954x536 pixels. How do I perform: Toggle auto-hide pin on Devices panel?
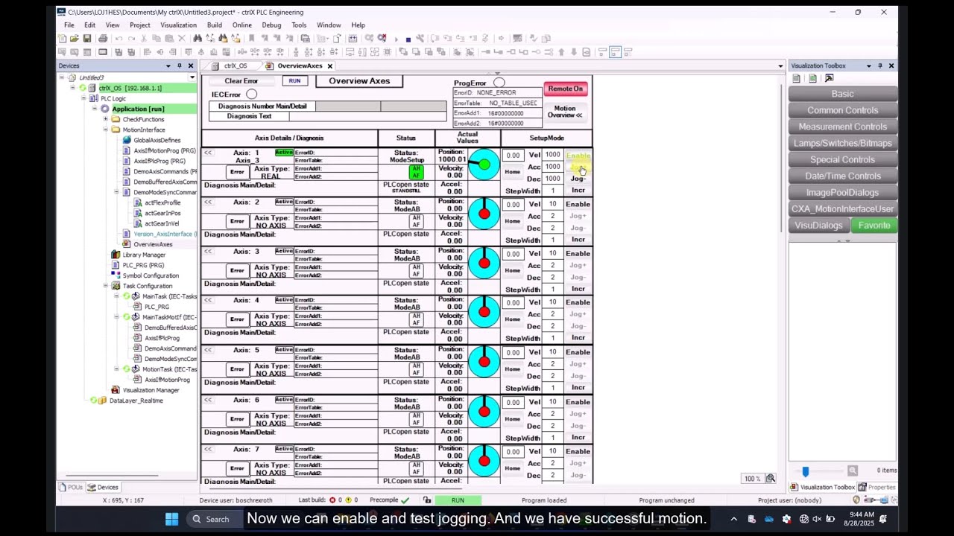(x=179, y=66)
